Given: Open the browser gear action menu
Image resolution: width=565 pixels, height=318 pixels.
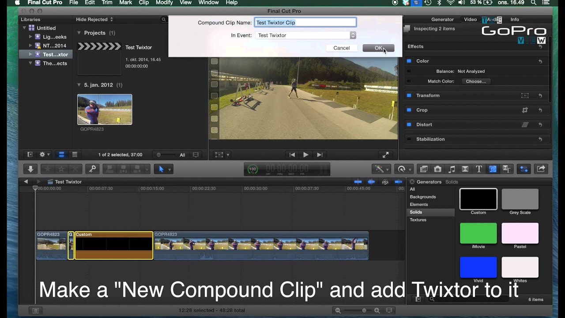Looking at the screenshot, I should pyautogui.click(x=44, y=155).
